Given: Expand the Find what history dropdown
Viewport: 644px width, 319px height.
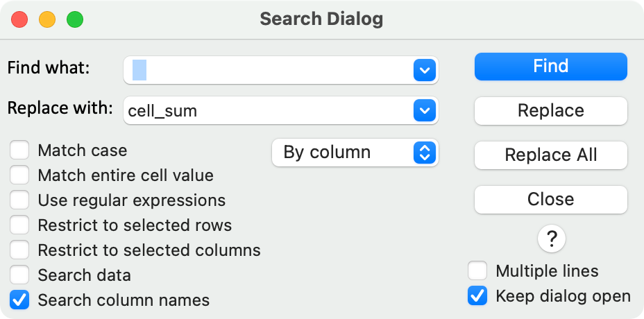Looking at the screenshot, I should coord(423,70).
